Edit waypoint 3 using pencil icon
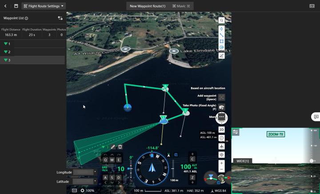 pyautogui.click(x=113, y=147)
